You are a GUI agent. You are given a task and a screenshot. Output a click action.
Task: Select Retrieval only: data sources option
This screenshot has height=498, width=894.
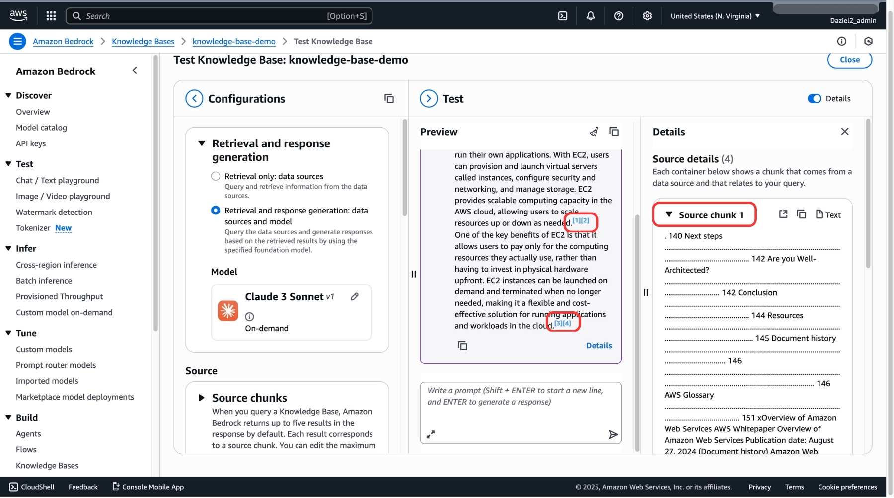pyautogui.click(x=216, y=176)
